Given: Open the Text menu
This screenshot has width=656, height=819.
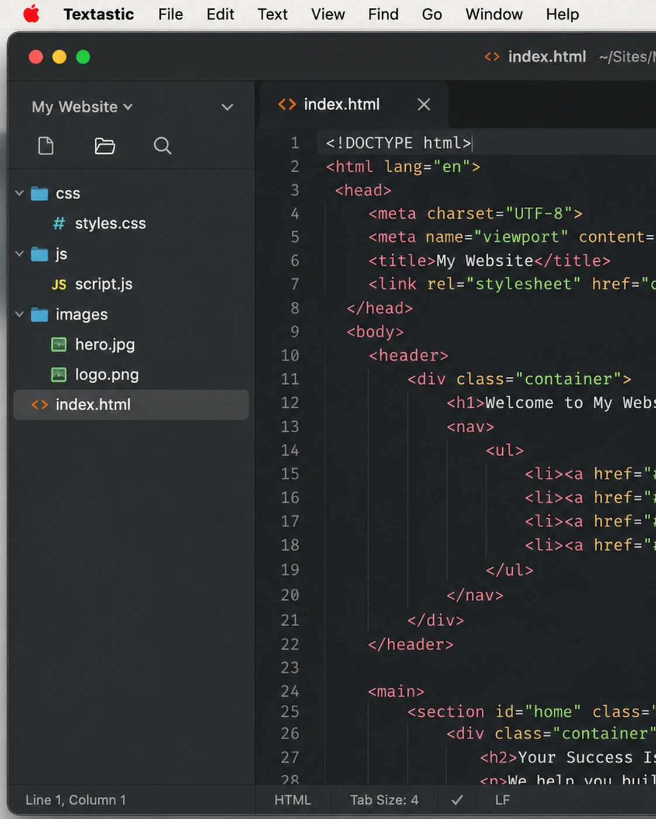Looking at the screenshot, I should coord(272,14).
